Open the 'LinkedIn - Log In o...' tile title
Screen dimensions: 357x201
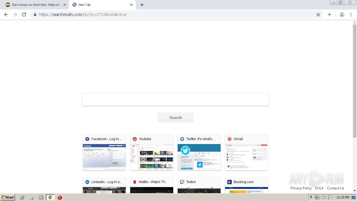click(107, 182)
